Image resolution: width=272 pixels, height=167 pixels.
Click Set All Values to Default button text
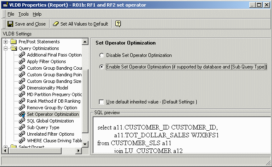[x=84, y=24]
